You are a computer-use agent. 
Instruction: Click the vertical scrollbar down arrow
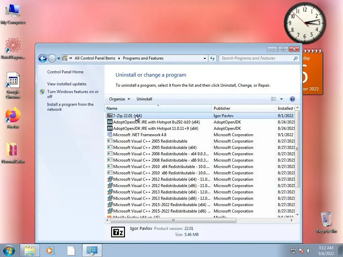point(297,215)
